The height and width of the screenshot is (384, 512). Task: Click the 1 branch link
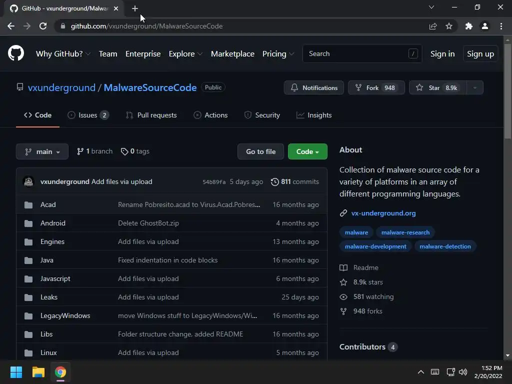point(94,151)
